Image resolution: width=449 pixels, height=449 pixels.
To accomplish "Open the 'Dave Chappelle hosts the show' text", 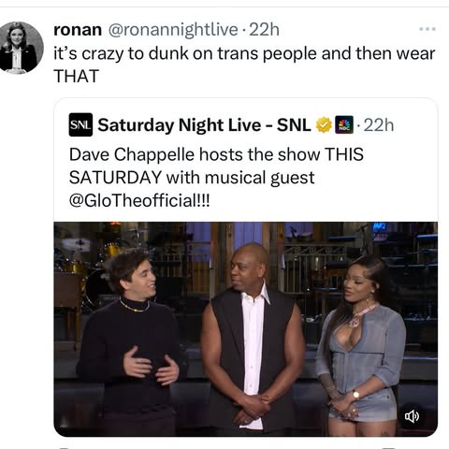I will [x=216, y=154].
